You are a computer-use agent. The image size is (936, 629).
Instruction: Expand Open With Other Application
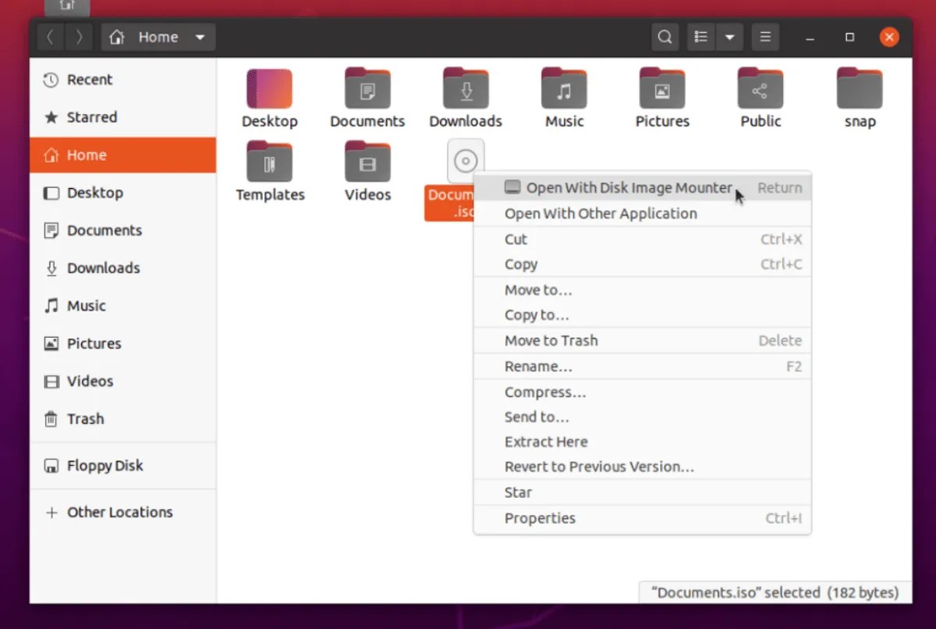(601, 213)
